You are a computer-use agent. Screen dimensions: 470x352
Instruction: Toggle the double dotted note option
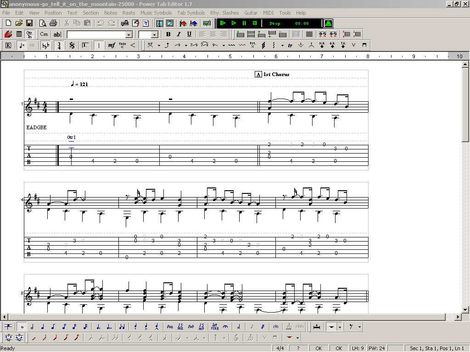coord(109,326)
